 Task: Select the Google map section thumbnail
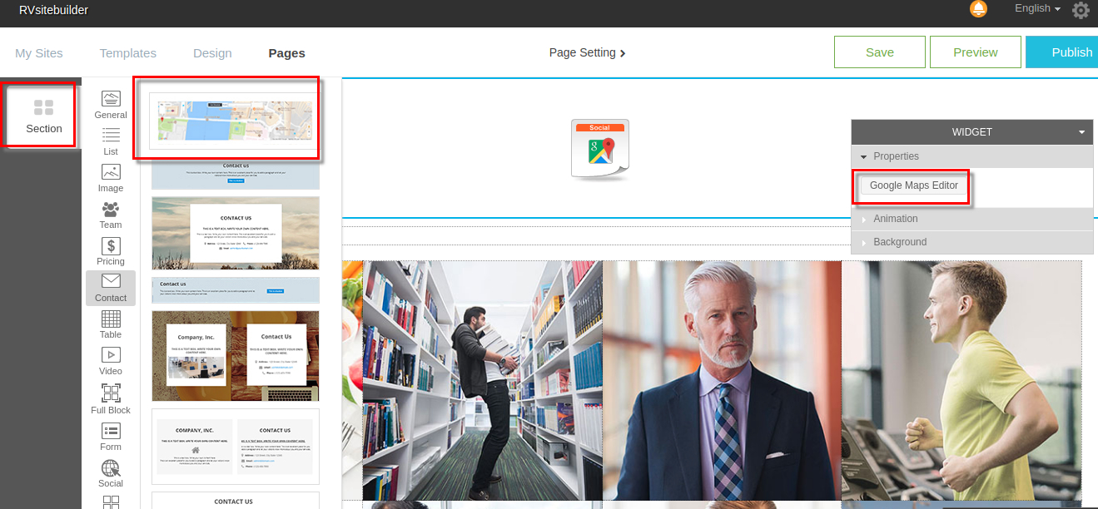tap(231, 121)
